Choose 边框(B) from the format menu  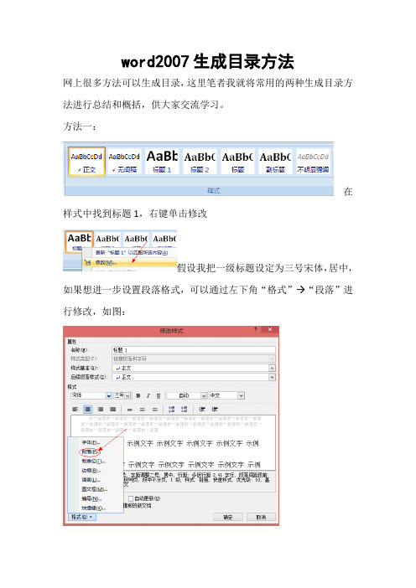pos(91,470)
